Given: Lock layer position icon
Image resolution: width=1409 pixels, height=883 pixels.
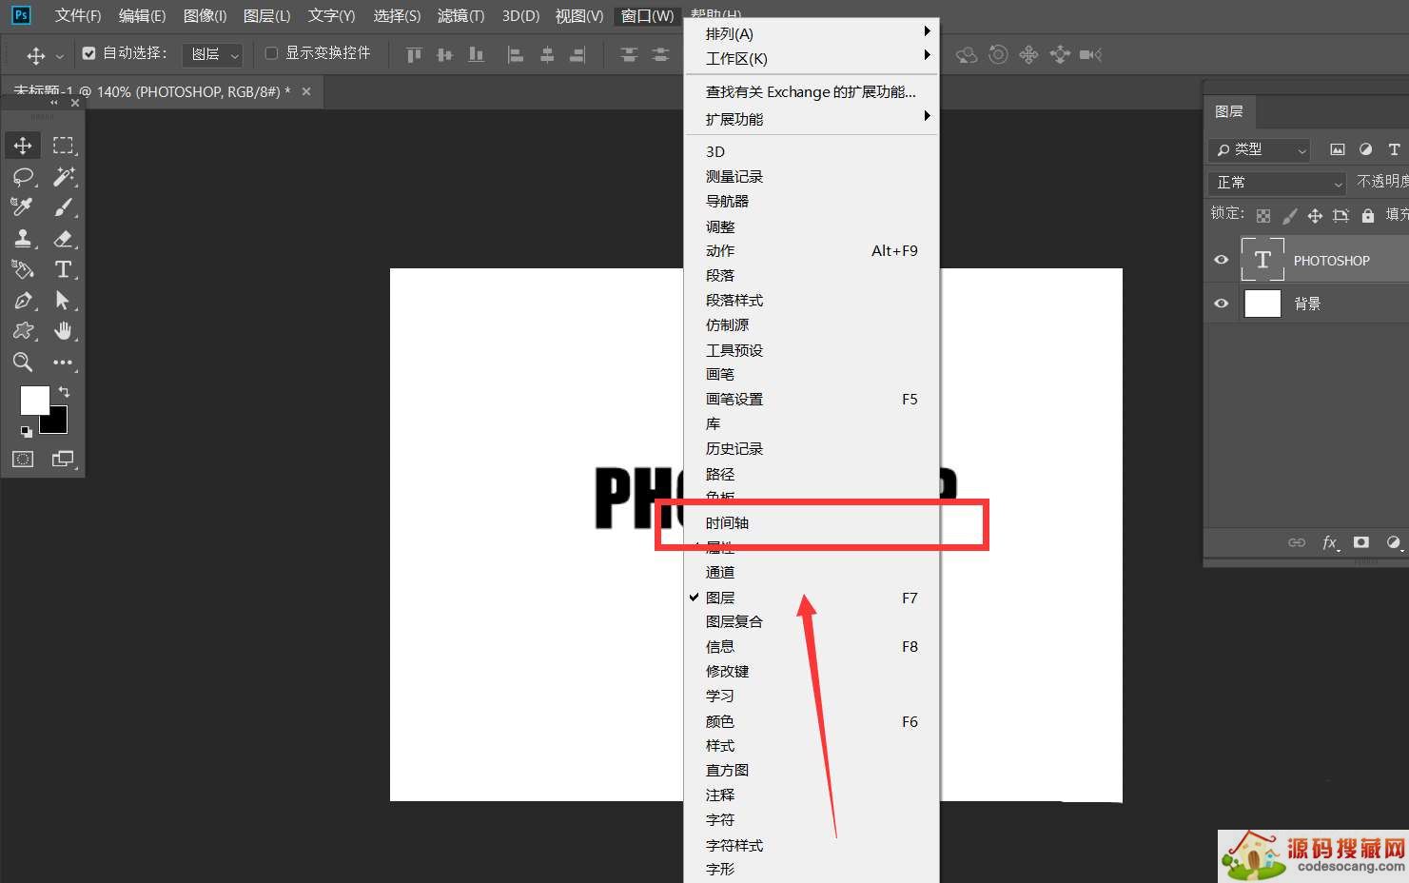Looking at the screenshot, I should tap(1315, 216).
